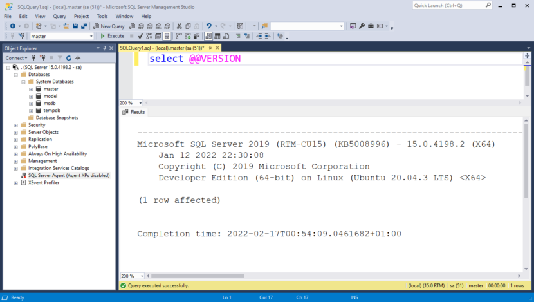Open the Connect dropdown in Object Explorer

point(16,57)
